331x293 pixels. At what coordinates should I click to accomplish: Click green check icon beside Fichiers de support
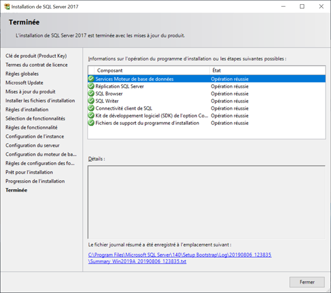coord(91,123)
